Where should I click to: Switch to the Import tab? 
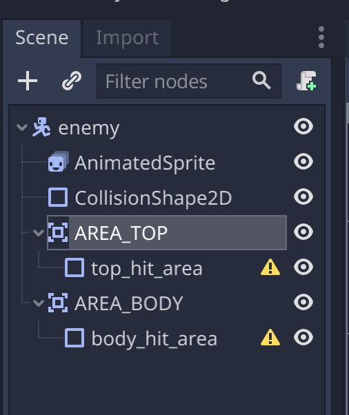pyautogui.click(x=127, y=39)
